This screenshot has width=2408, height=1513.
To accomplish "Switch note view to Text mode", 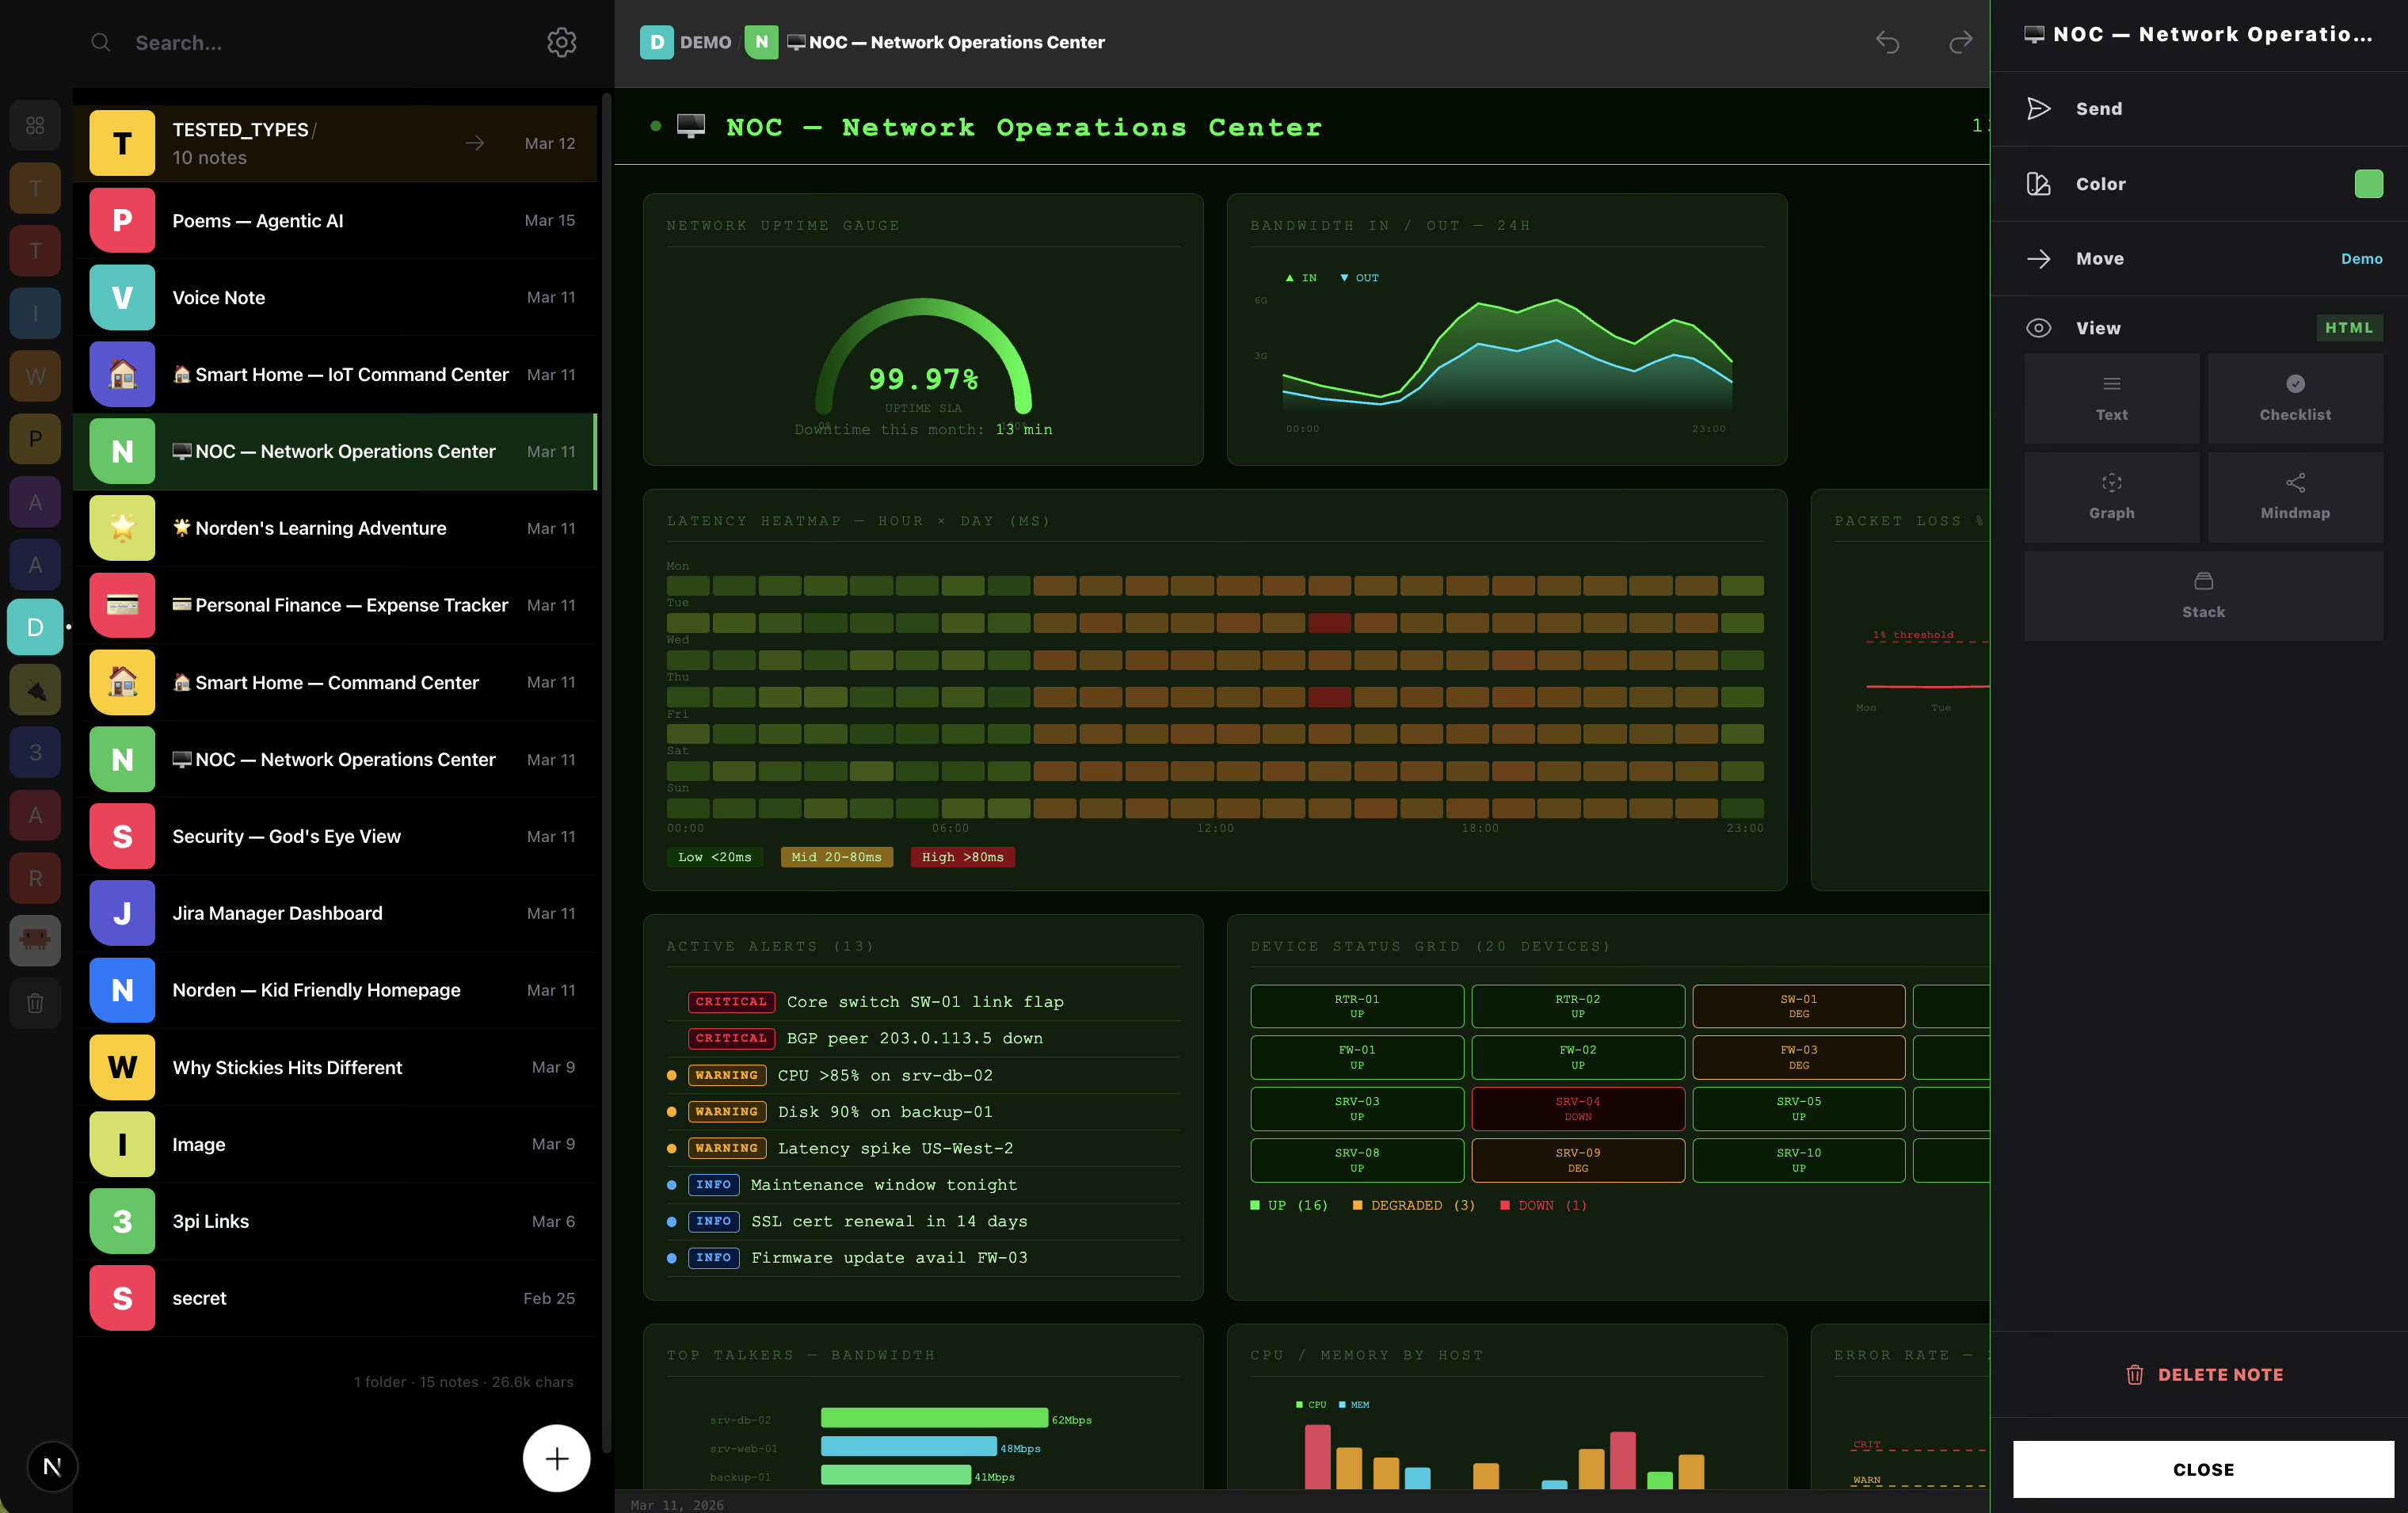I will pos(2111,398).
